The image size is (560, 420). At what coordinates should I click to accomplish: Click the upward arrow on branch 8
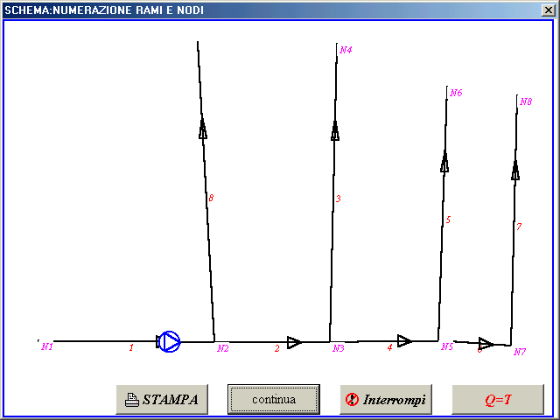[x=202, y=129]
